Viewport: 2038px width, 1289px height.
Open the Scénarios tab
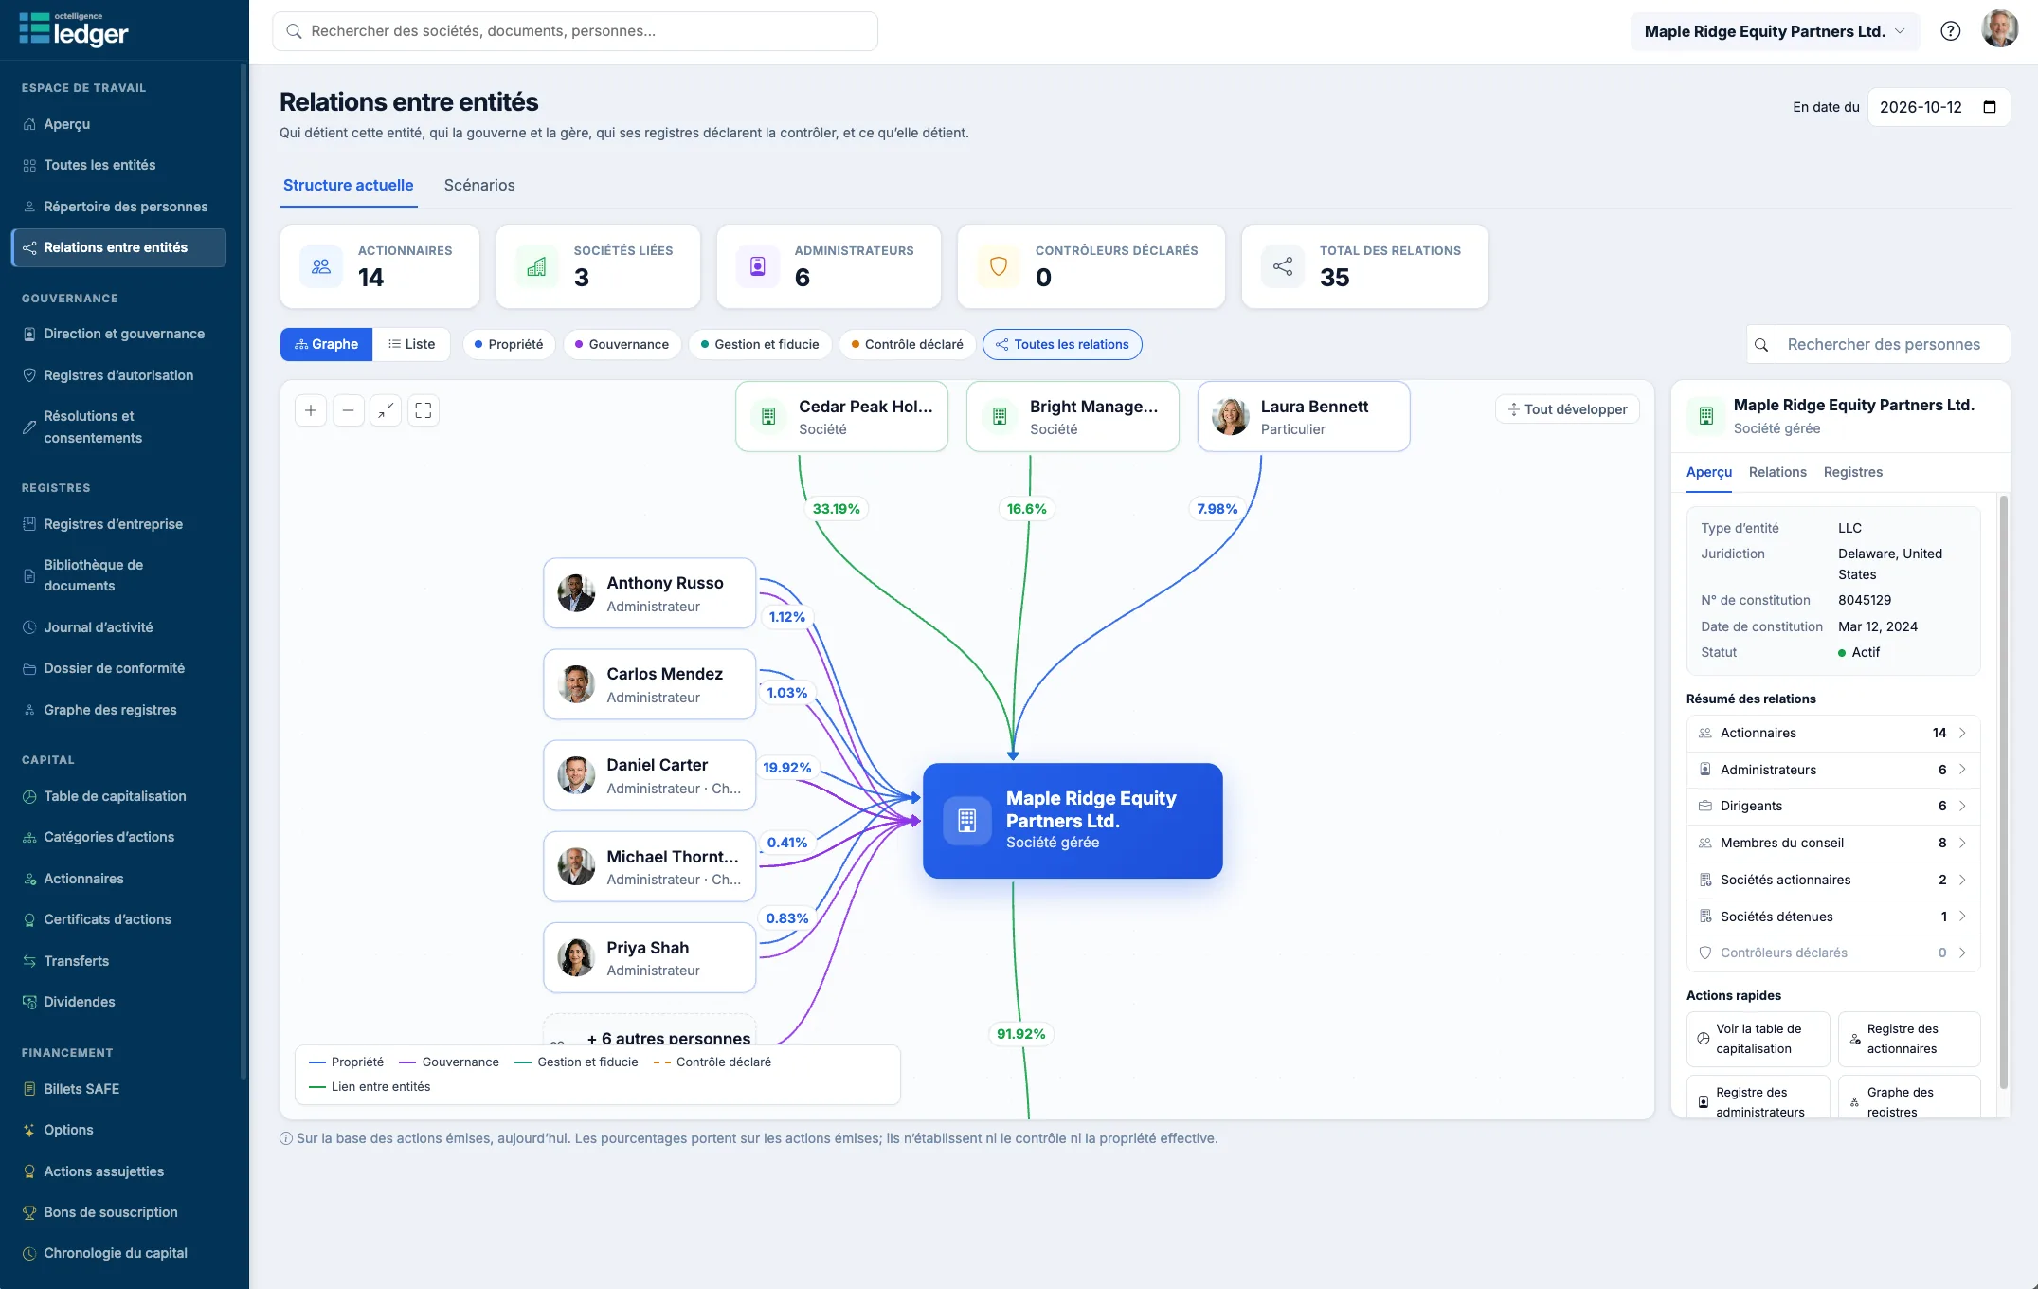pos(479,185)
